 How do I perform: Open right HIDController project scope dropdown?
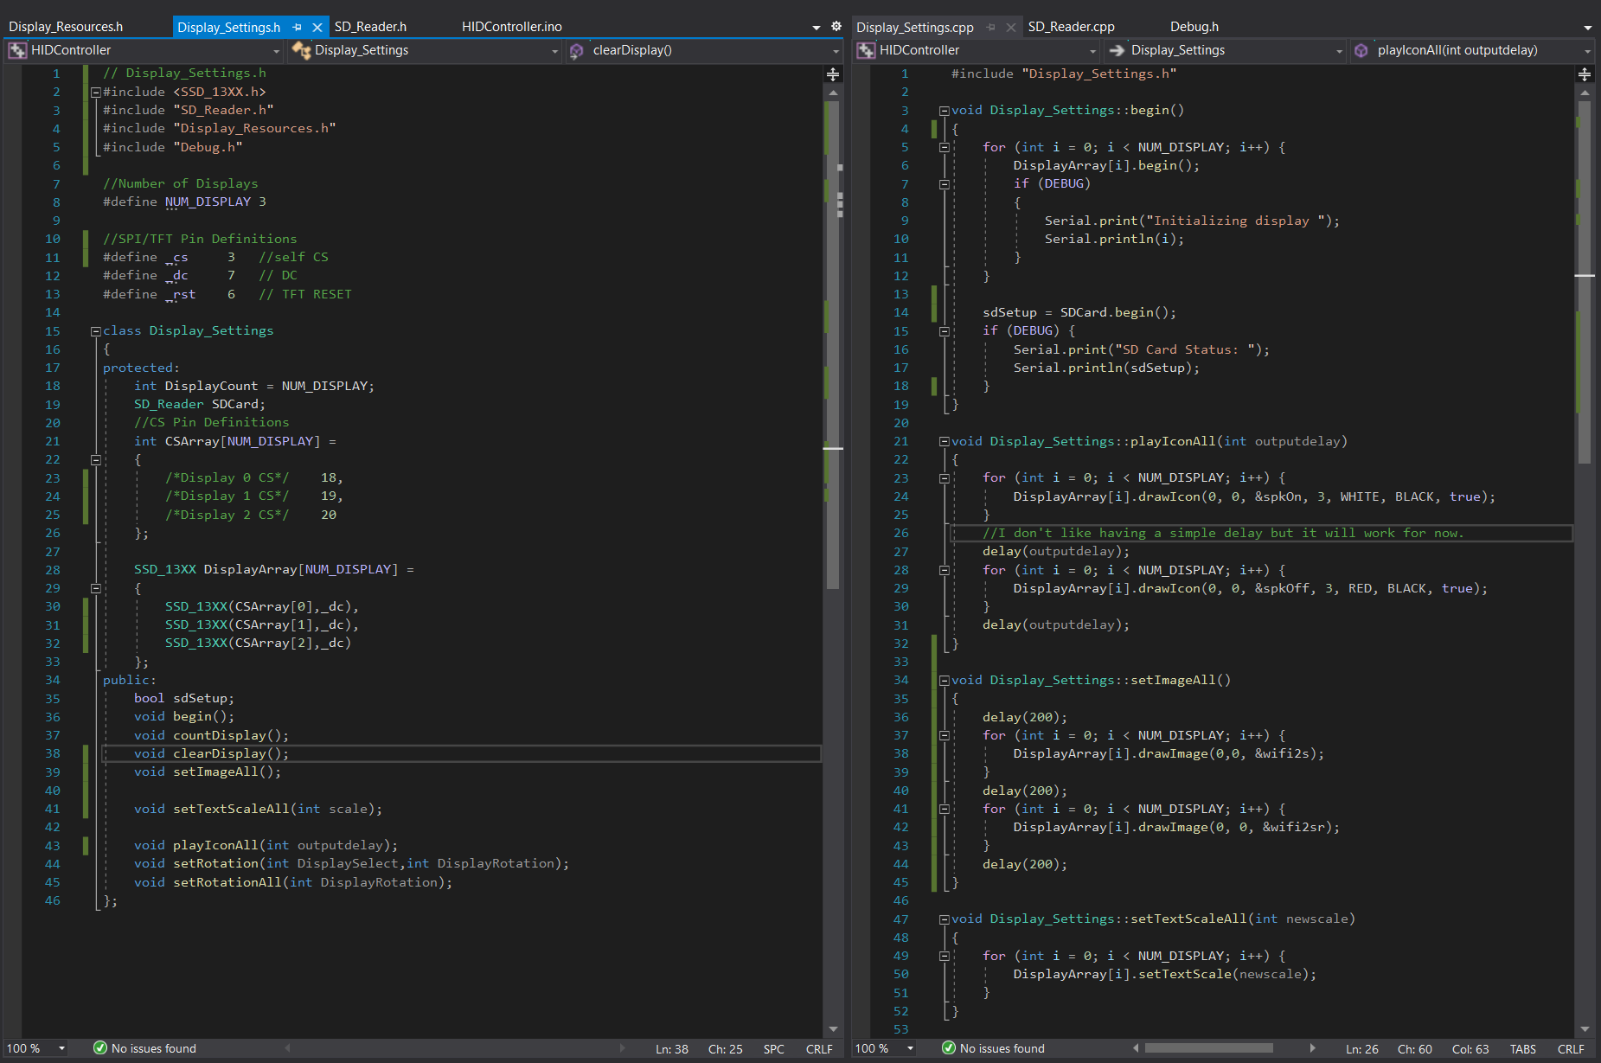1092,51
